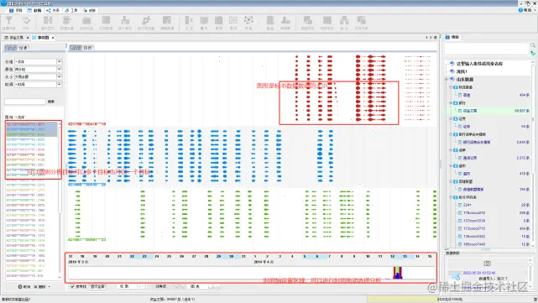Select the tree item starting with 195
538x303 pixels.
pyautogui.click(x=474, y=244)
